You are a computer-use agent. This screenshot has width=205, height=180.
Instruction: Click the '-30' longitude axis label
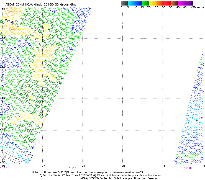tap(2, 166)
